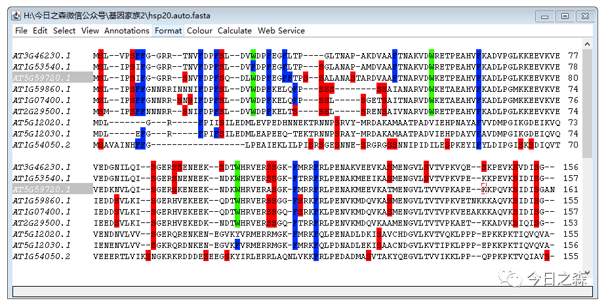Maximize the alignment window

click(563, 16)
